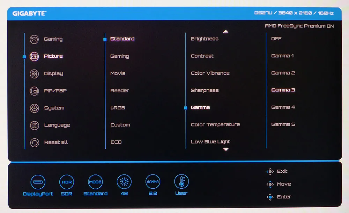
Task: Choose the Gamma 5 option
Action: [x=283, y=124]
